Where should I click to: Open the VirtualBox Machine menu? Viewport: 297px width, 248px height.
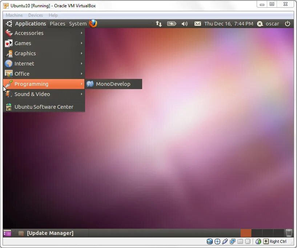tap(14, 15)
